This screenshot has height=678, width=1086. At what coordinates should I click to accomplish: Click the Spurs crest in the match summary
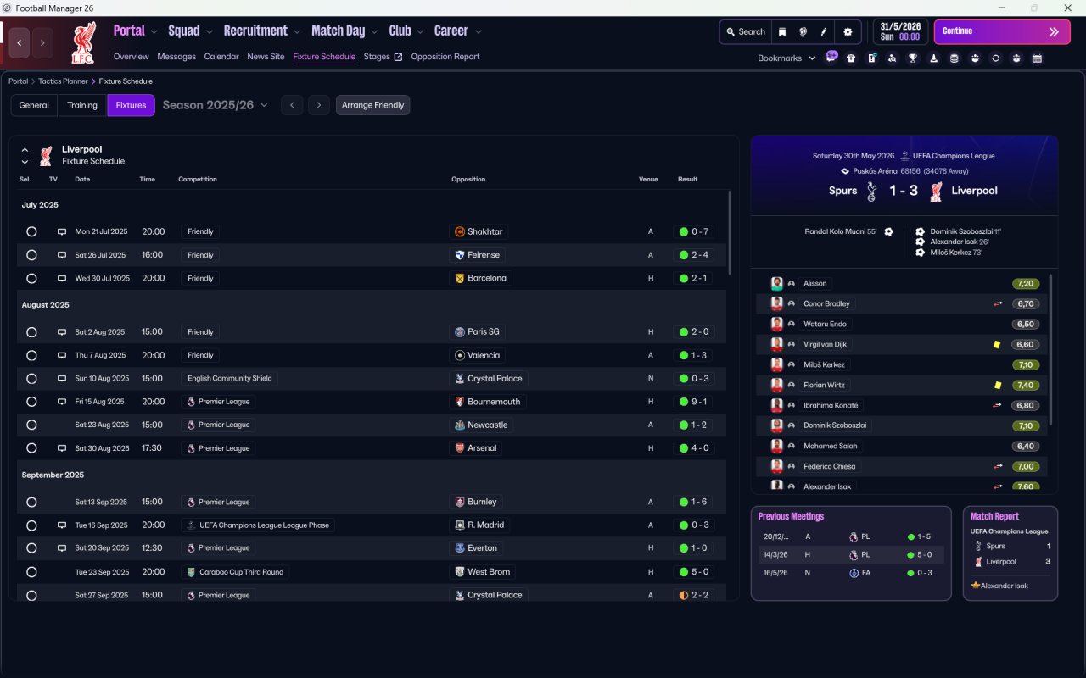pyautogui.click(x=871, y=192)
